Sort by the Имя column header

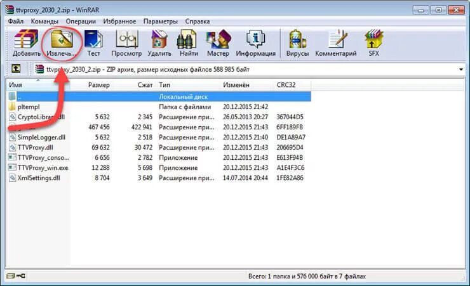[38, 85]
